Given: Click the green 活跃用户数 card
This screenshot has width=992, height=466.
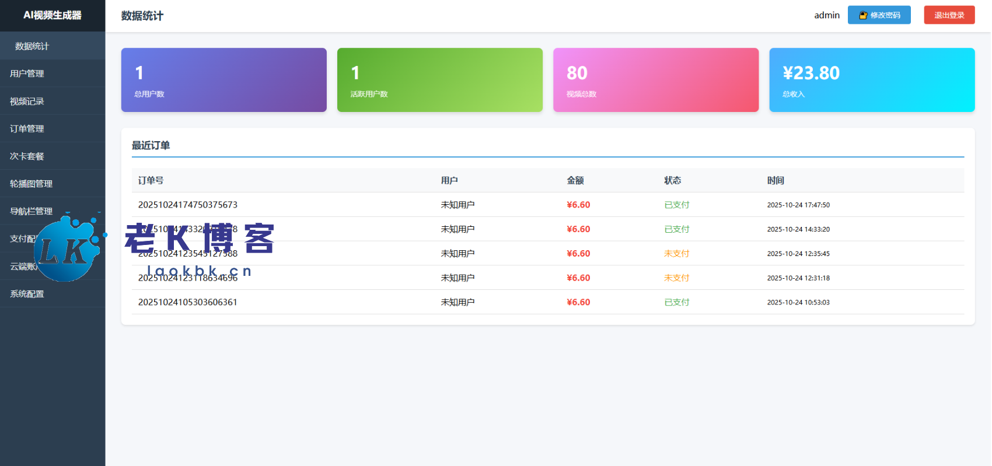Looking at the screenshot, I should (x=439, y=80).
